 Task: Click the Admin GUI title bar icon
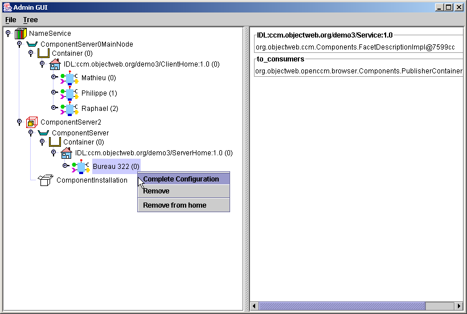7,7
